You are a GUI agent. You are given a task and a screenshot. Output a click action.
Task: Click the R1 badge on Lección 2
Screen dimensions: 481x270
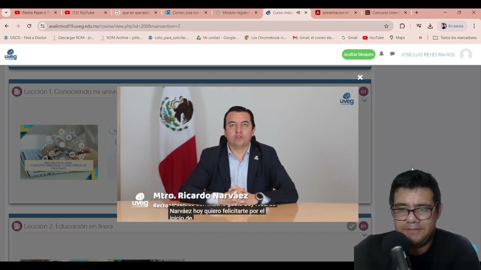[363, 226]
